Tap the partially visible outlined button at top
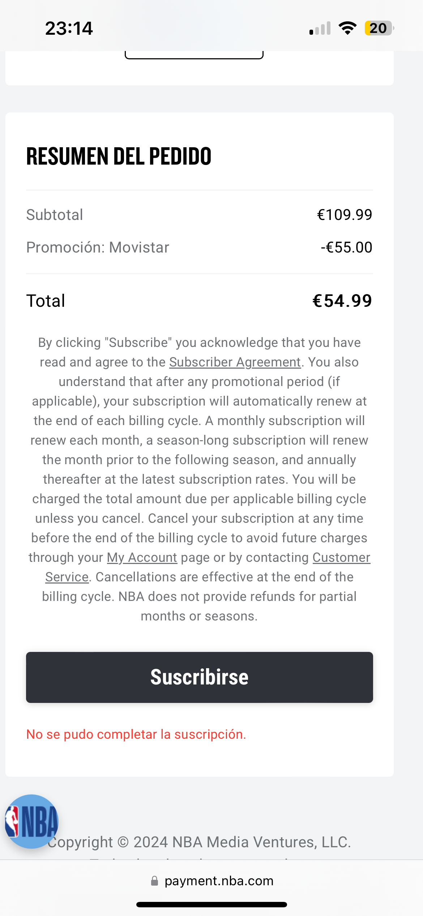 point(194,55)
